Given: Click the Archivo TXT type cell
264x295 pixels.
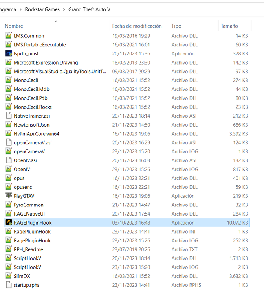Looking at the screenshot, I should point(184,249).
